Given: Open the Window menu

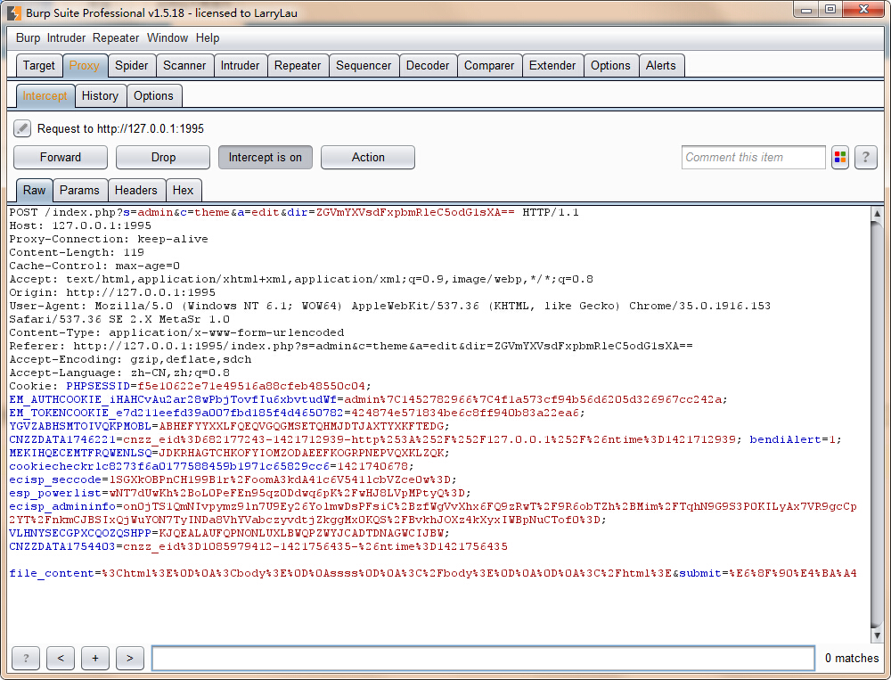Looking at the screenshot, I should click(x=168, y=38).
